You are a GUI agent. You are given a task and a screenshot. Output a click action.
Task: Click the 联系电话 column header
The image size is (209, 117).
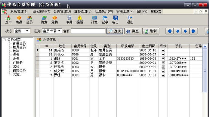[x=128, y=46]
